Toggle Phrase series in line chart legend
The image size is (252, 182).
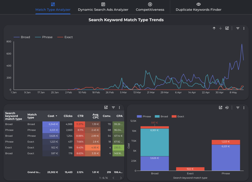tap(44, 37)
